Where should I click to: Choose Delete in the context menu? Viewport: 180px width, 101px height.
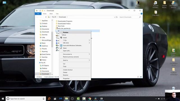tap(65, 72)
